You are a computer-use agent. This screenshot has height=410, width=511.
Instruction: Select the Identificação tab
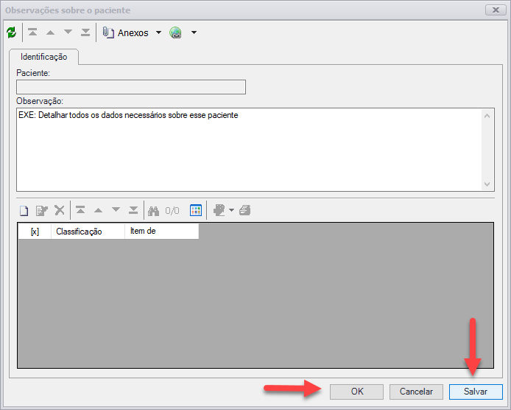(43, 57)
